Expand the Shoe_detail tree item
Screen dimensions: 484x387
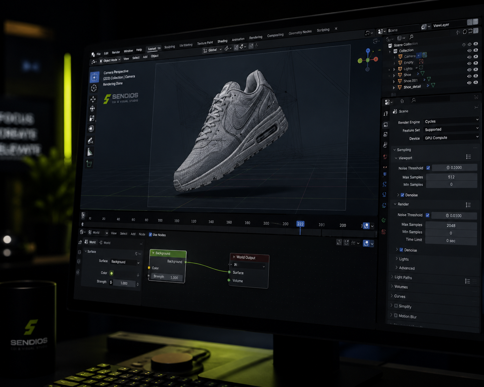point(394,88)
